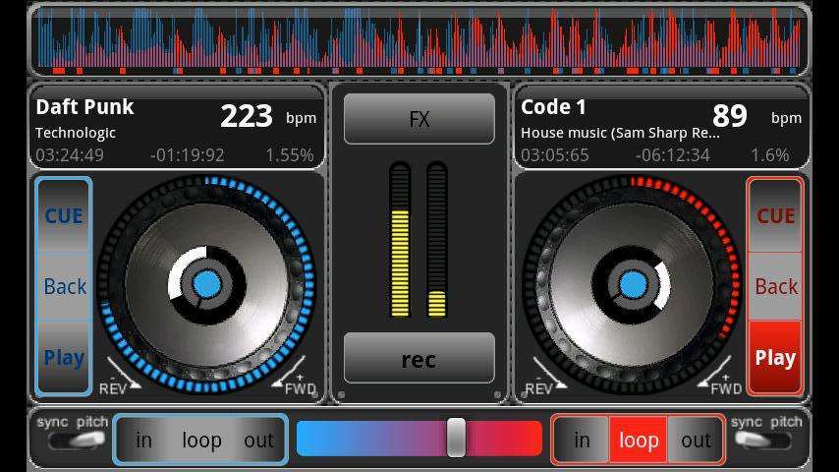Tap remaining time -06:12:34
Image resolution: width=839 pixels, height=472 pixels.
pos(673,155)
